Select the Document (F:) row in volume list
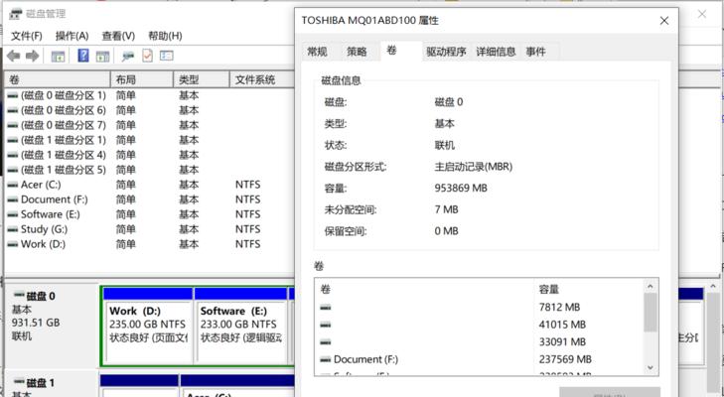 pos(149,199)
